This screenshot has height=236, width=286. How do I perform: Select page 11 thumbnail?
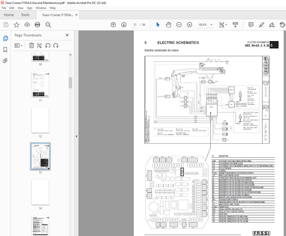point(40,85)
